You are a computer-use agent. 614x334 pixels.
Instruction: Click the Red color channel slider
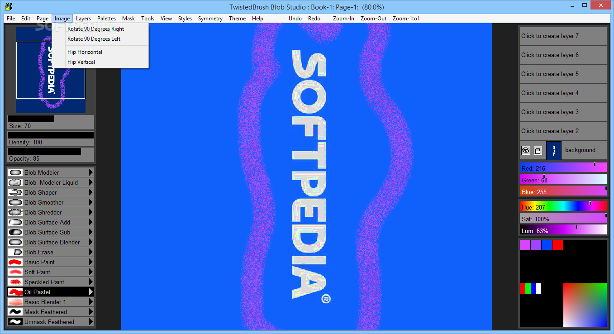pyautogui.click(x=563, y=167)
